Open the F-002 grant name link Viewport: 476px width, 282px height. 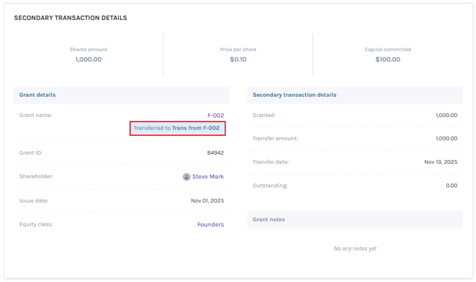(x=215, y=115)
